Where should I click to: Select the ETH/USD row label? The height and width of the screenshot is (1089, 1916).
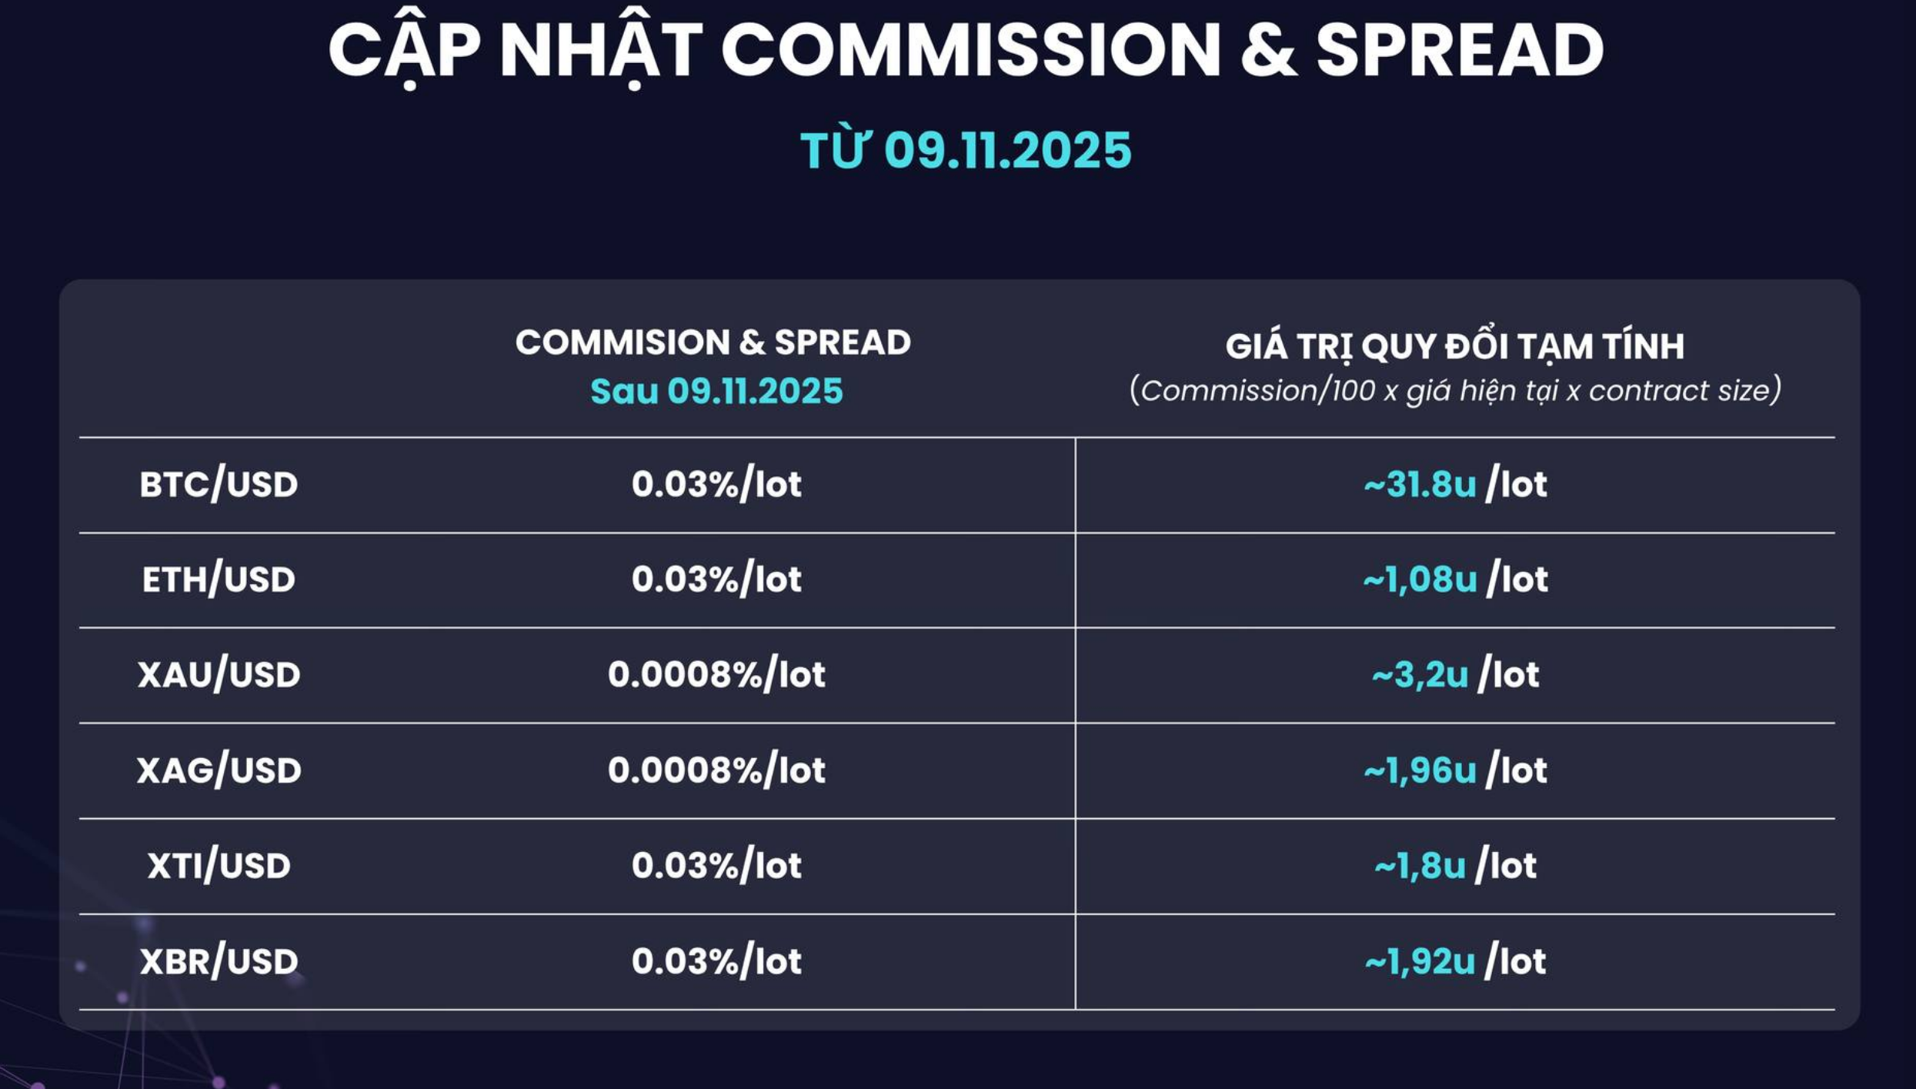click(219, 580)
